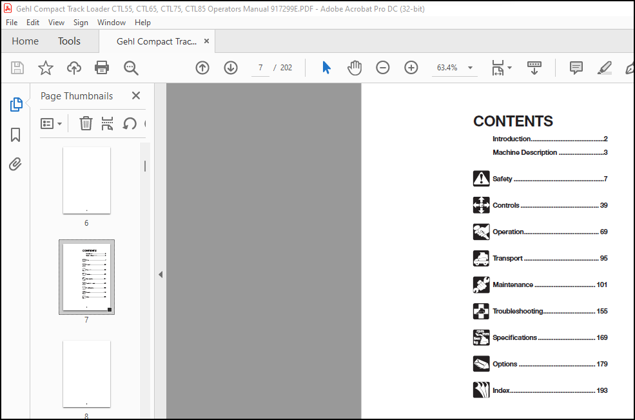Collapse the left navigation pane arrow
Screen dimensions: 635x420
tap(161, 274)
